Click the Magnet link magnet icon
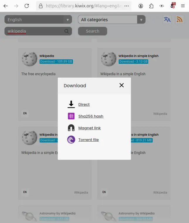The width and height of the screenshot is (189, 223). [71, 128]
